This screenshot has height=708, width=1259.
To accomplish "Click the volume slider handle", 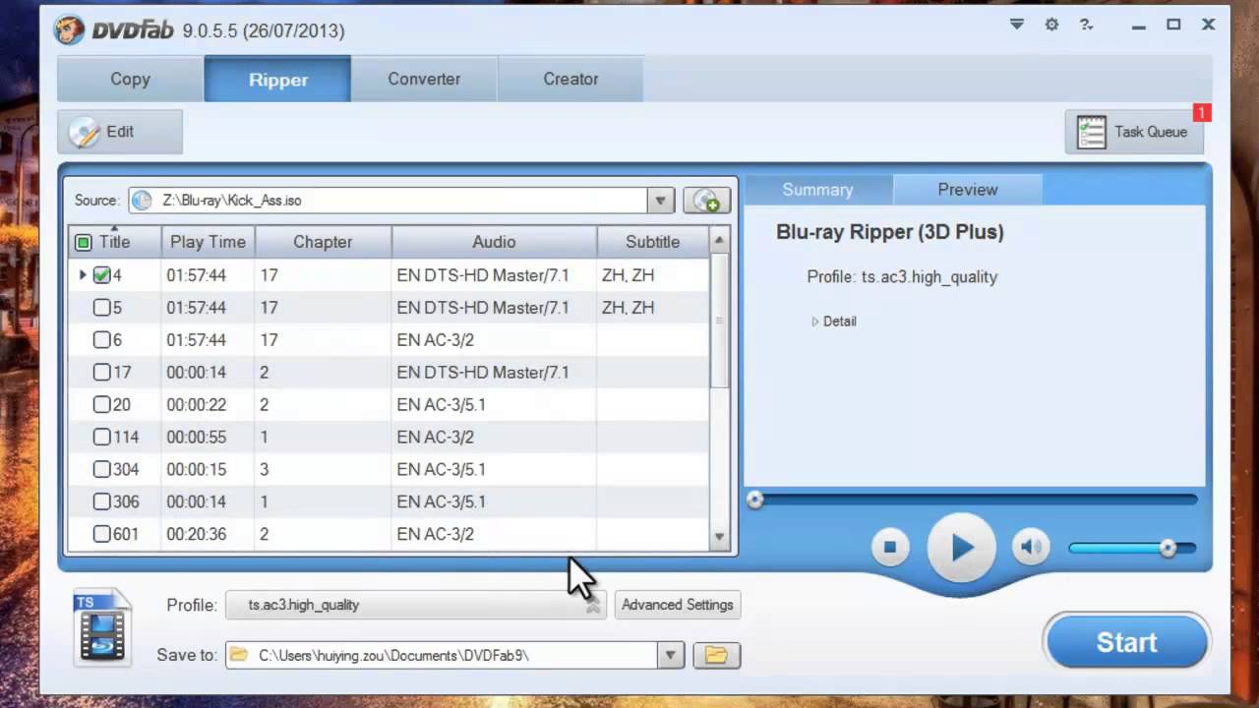I will [1168, 548].
